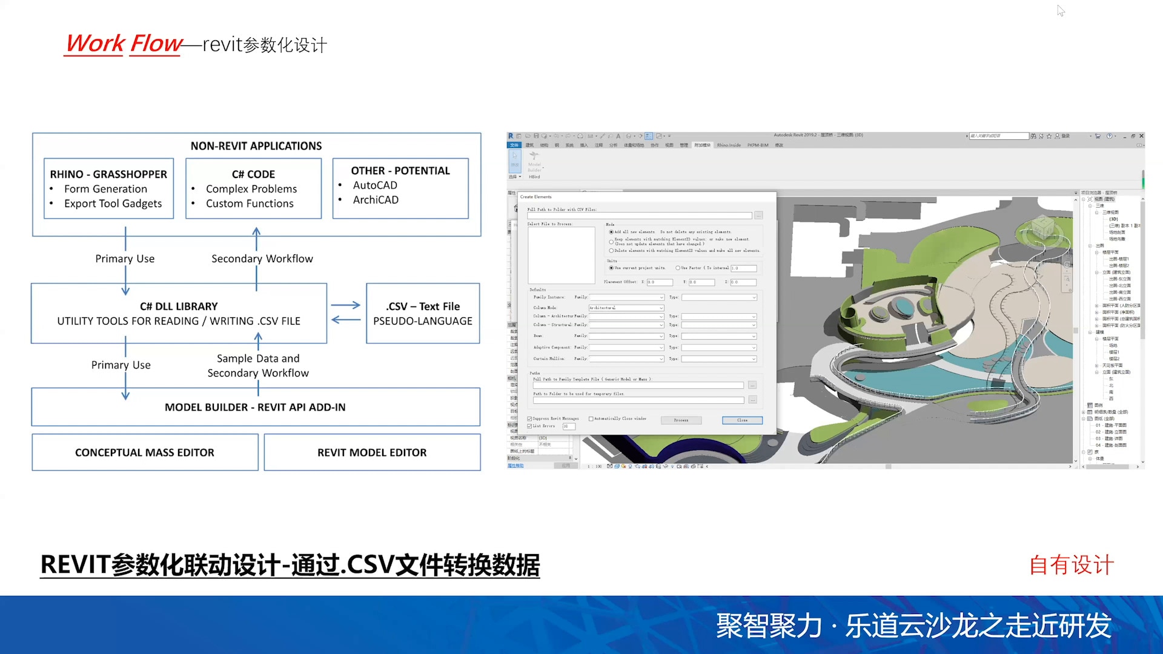Click the 3D view horizontal scrollbar thumb
This screenshot has height=654, width=1163.
coord(888,466)
